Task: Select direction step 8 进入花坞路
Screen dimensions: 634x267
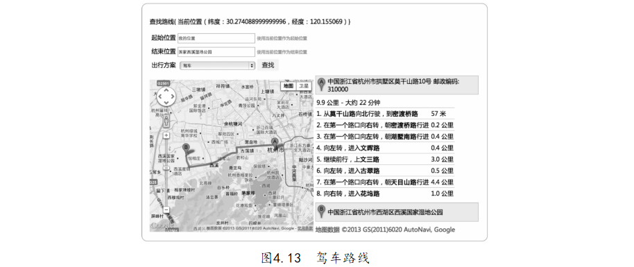Action: coord(385,193)
